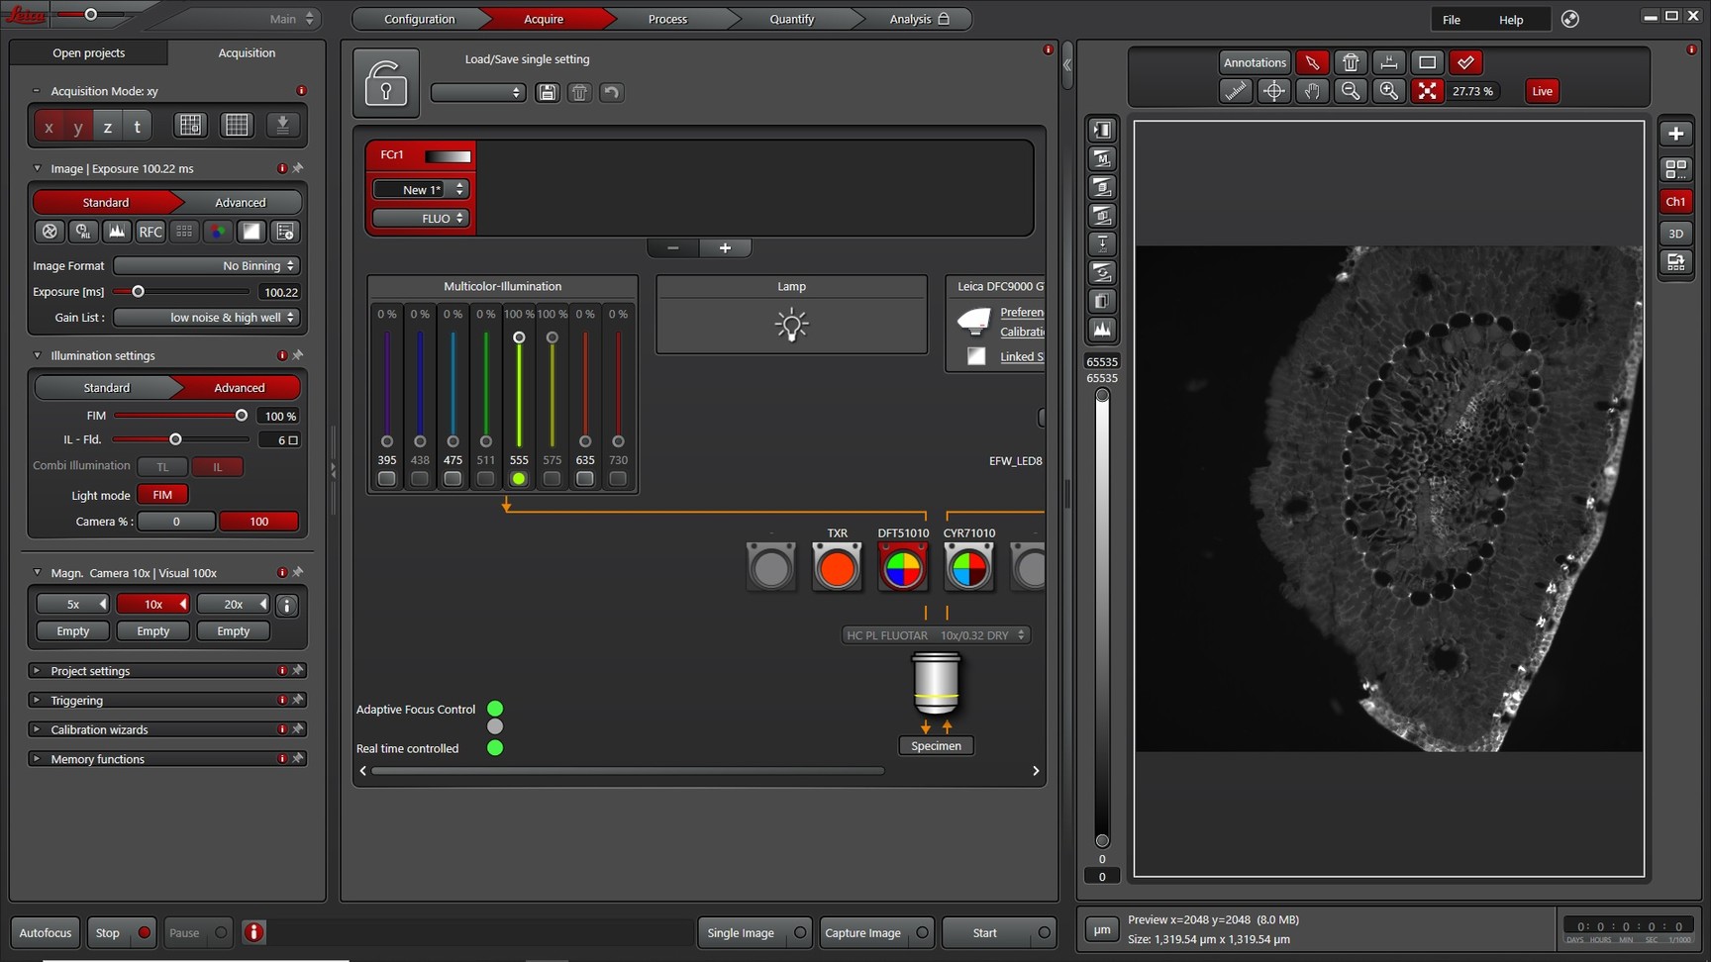Viewport: 1711px width, 962px height.
Task: Select the arrow annotation tool
Action: tap(1312, 62)
